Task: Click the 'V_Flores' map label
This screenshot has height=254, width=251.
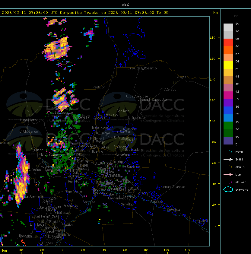Action: [x=46, y=243]
